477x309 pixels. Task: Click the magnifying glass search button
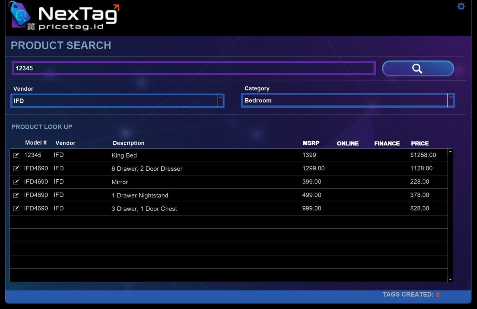[x=418, y=68]
